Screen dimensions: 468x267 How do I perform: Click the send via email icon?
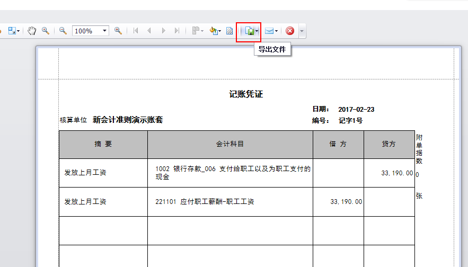(x=269, y=31)
